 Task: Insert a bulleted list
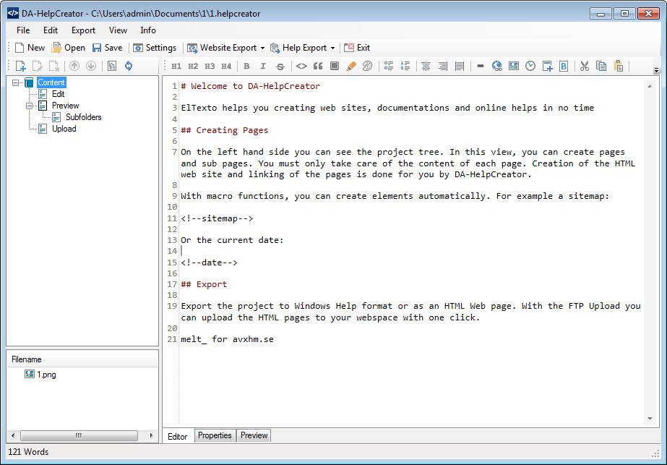click(x=388, y=66)
